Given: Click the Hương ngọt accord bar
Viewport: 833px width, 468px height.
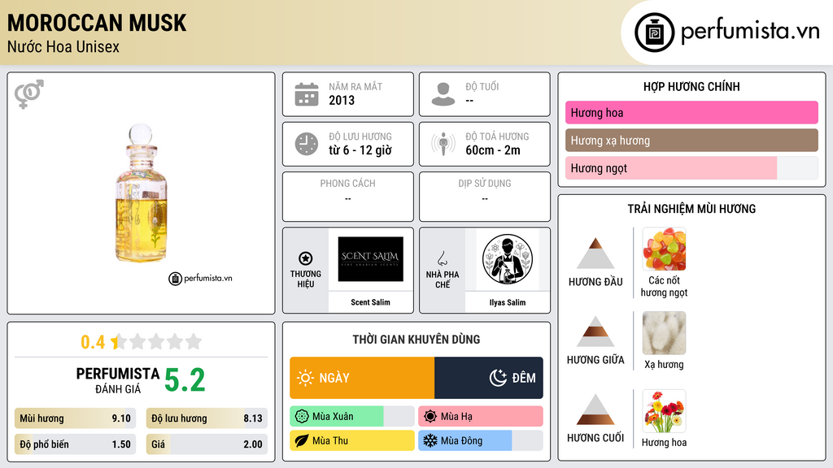Looking at the screenshot, I should click(691, 168).
